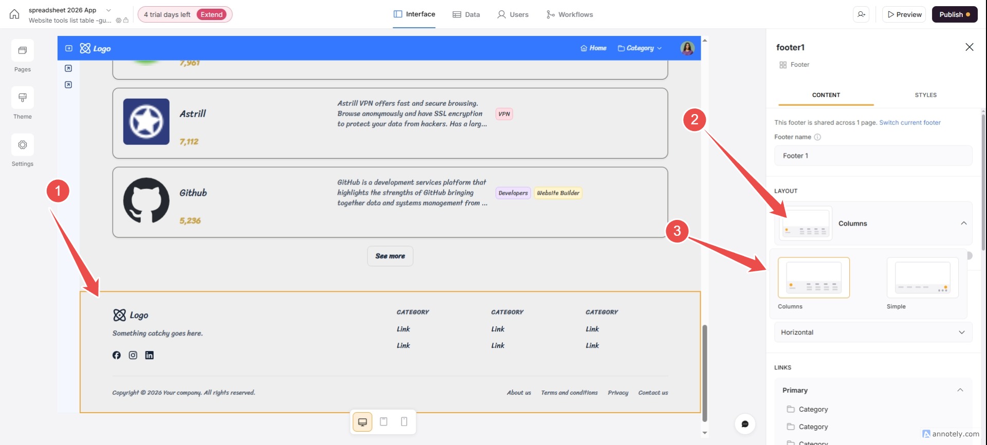This screenshot has width=987, height=445.
Task: Open the Pages panel icon
Action: point(23,50)
